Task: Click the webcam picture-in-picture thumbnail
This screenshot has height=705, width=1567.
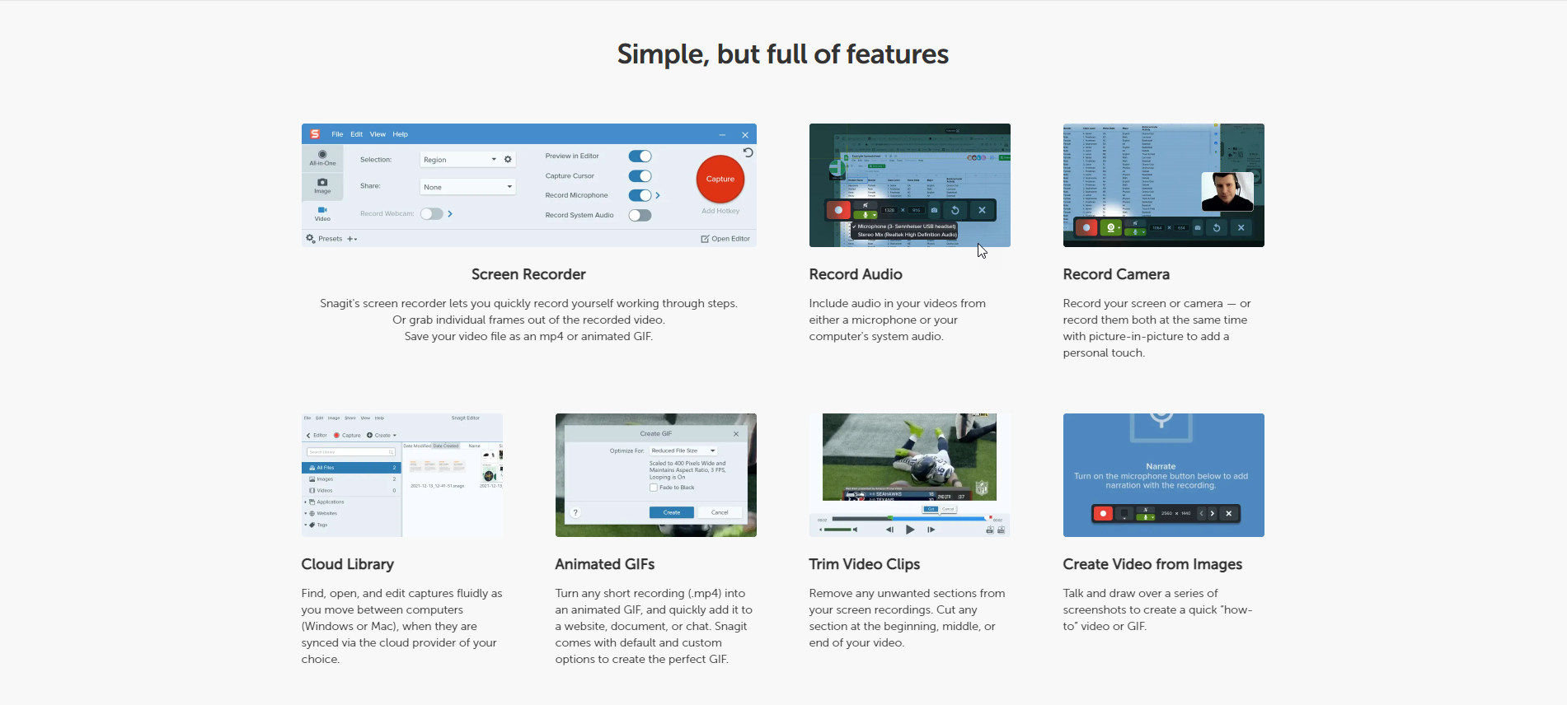Action: [1227, 192]
